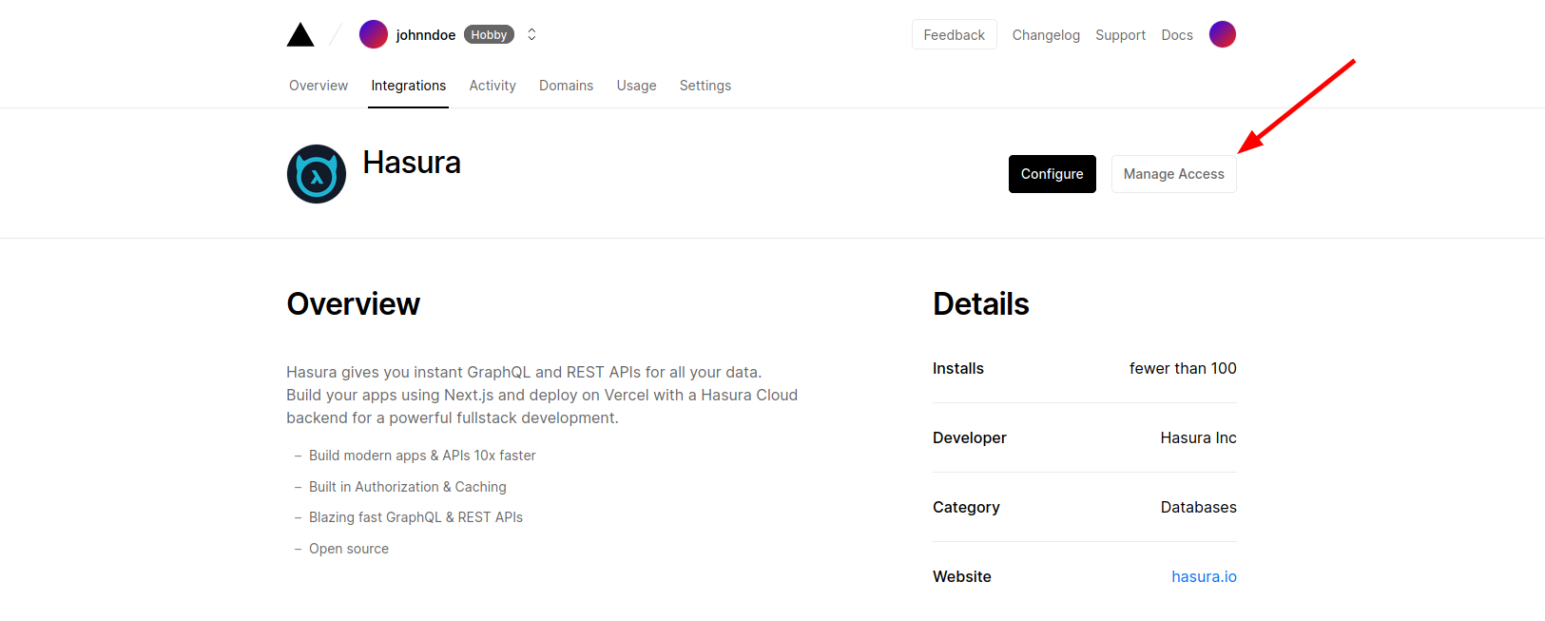
Task: Click the Manage Access button
Action: click(x=1173, y=174)
